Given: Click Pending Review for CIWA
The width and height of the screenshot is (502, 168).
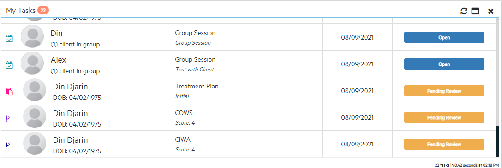Looking at the screenshot, I should click(x=444, y=145).
